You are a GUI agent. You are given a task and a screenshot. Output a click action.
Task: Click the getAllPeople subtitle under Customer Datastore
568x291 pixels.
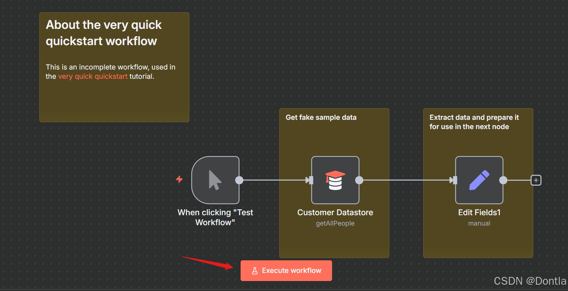click(335, 223)
